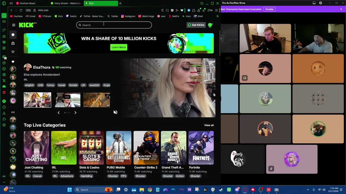This screenshot has width=346, height=194.
Task: Toggle the ad blocker shield icon
Action: pos(172,10)
